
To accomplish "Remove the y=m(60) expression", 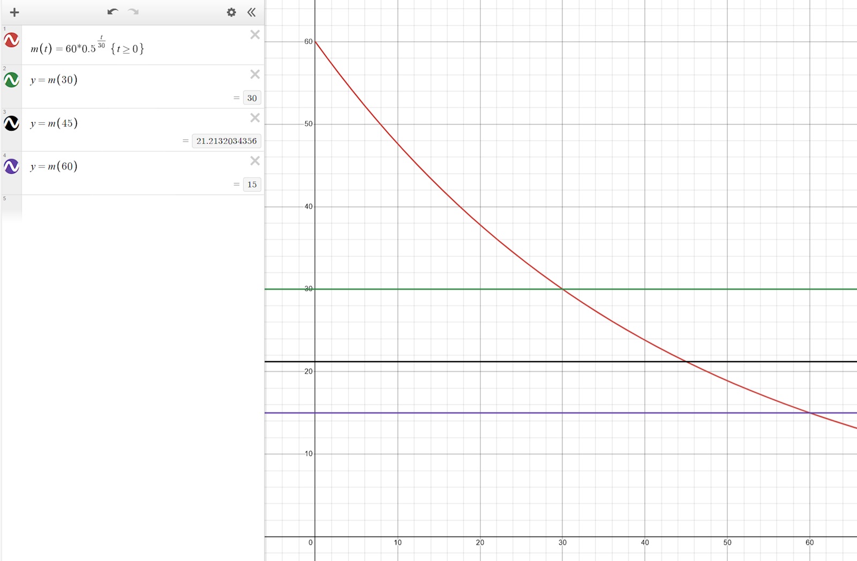I will [255, 161].
